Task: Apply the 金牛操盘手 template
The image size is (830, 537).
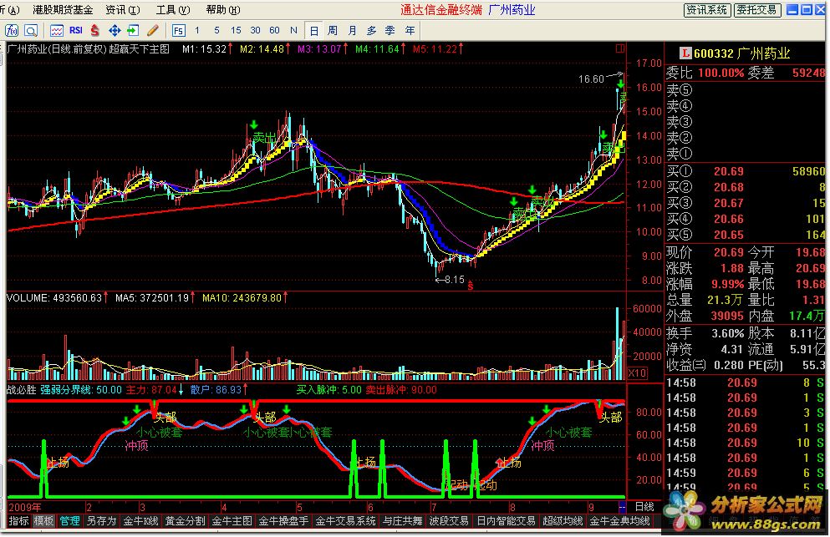Action: [x=283, y=521]
